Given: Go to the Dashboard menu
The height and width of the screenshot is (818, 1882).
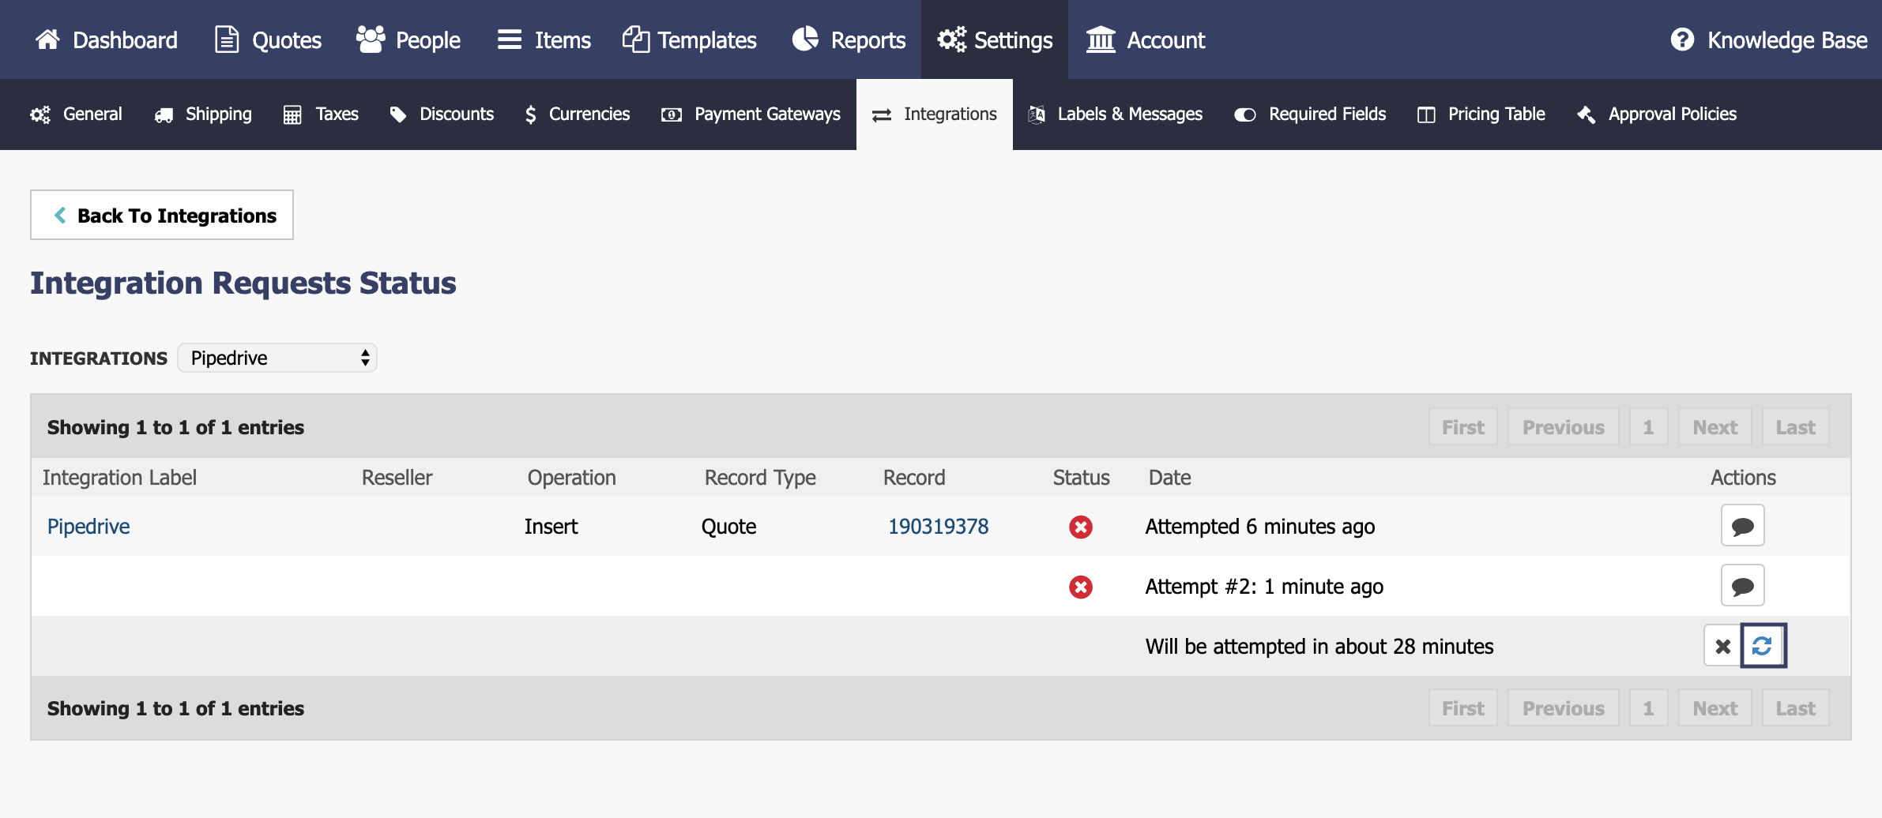Looking at the screenshot, I should click(x=107, y=39).
